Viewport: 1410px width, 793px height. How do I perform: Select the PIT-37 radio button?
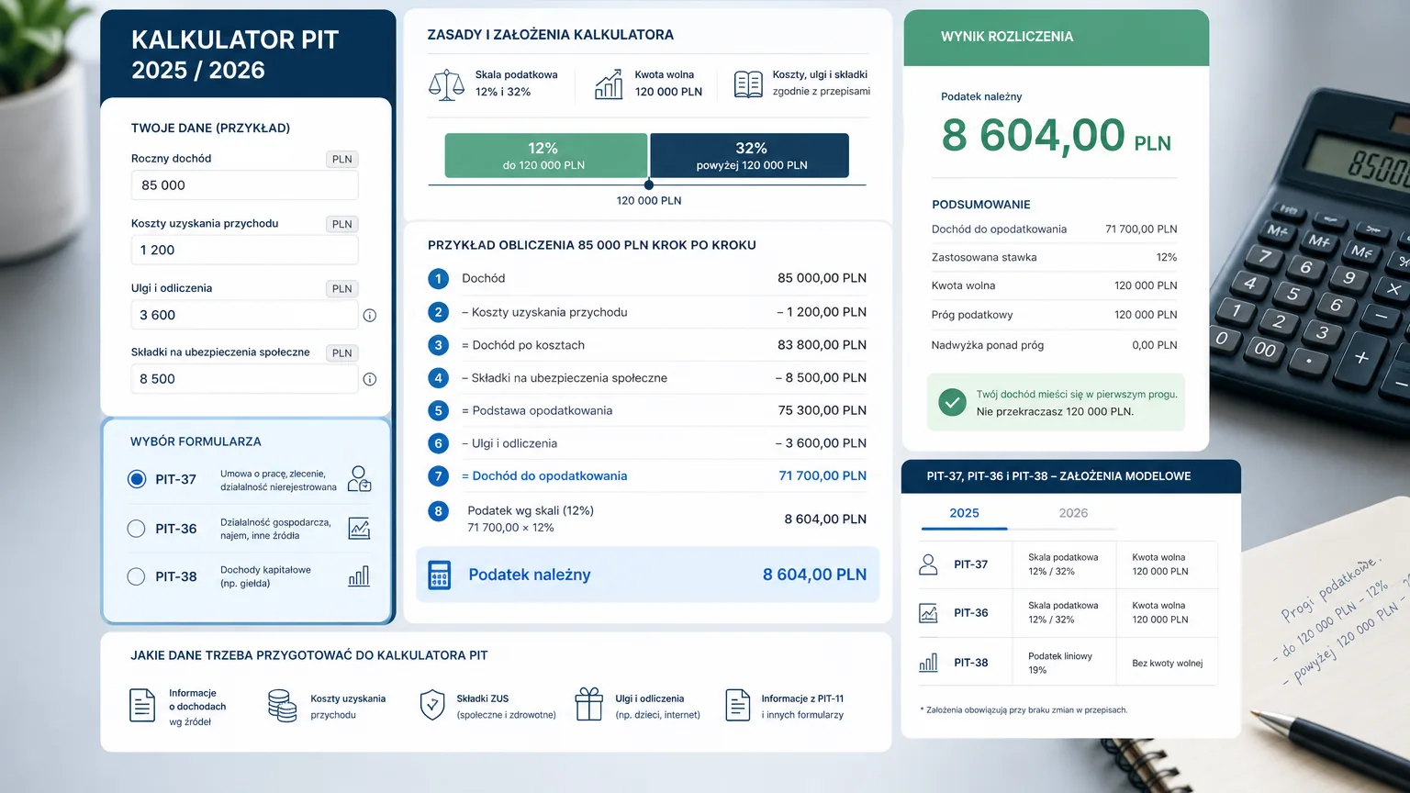click(137, 479)
